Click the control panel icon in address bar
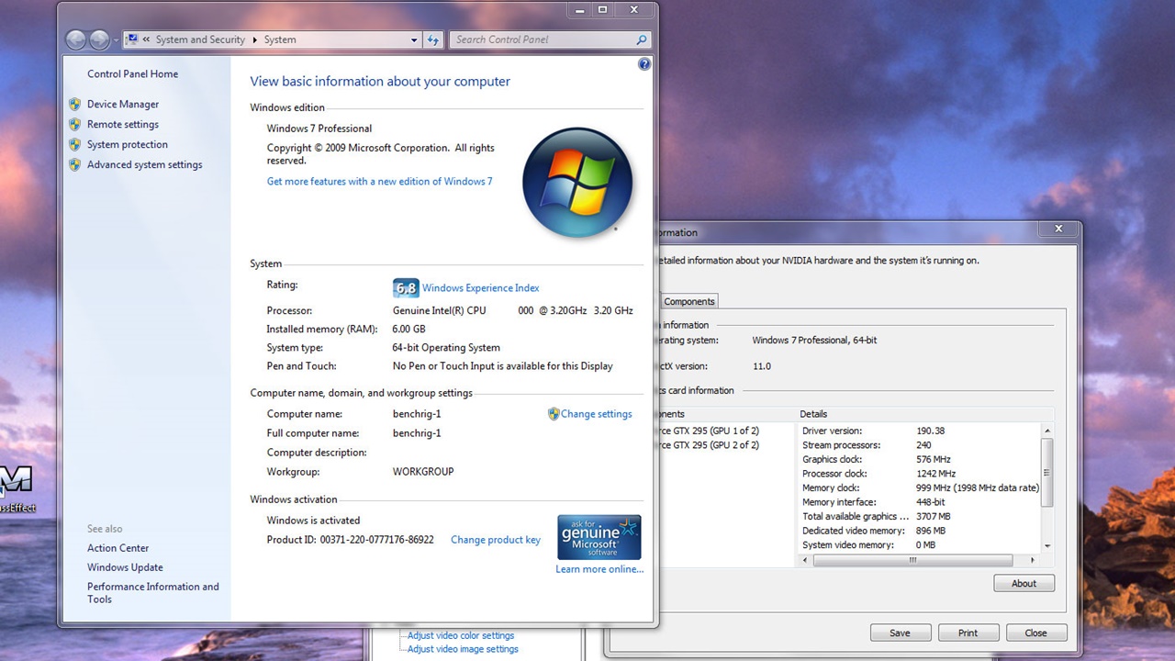This screenshot has height=661, width=1175. coord(132,39)
